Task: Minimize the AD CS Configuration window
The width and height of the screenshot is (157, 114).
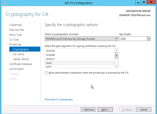Action: [x=138, y=2]
